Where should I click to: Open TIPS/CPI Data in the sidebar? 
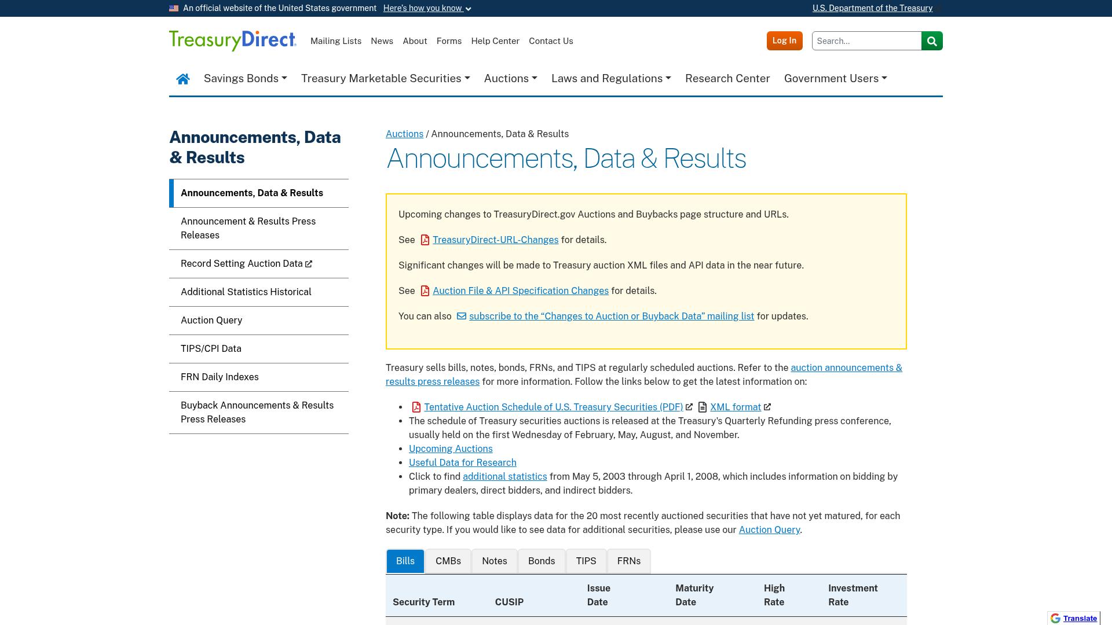point(259,349)
